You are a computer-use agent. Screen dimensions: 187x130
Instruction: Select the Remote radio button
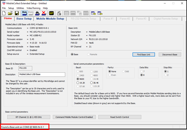pyautogui.click(x=92, y=54)
